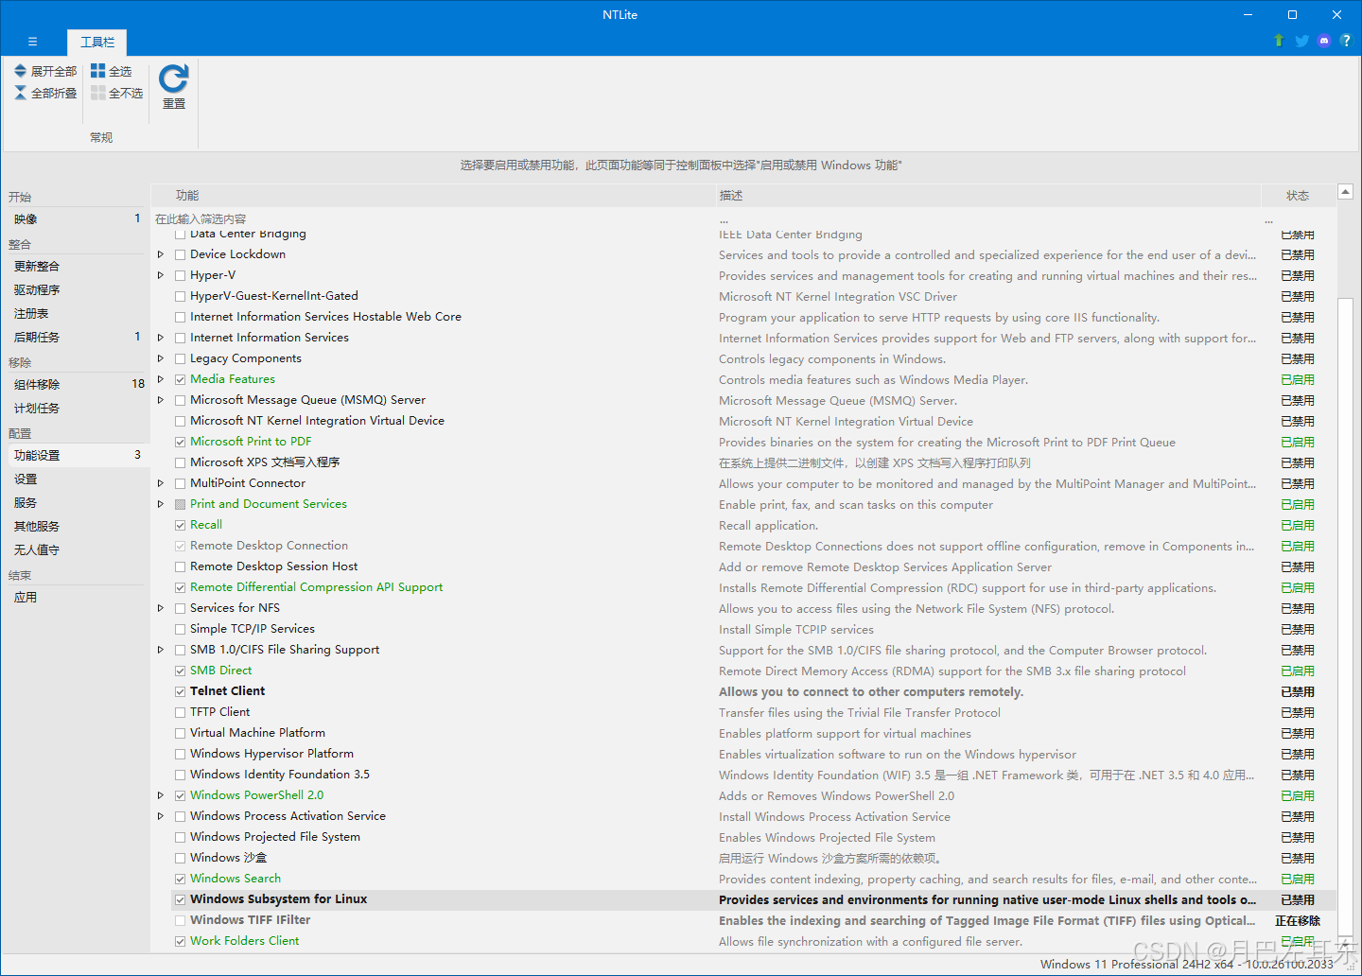Click the filter input 在此输入筛选内容
Image resolution: width=1362 pixels, height=976 pixels.
point(433,218)
